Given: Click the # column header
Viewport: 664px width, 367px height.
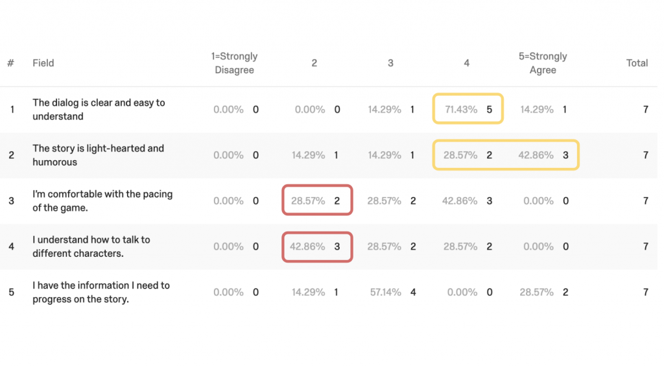Looking at the screenshot, I should 11,63.
